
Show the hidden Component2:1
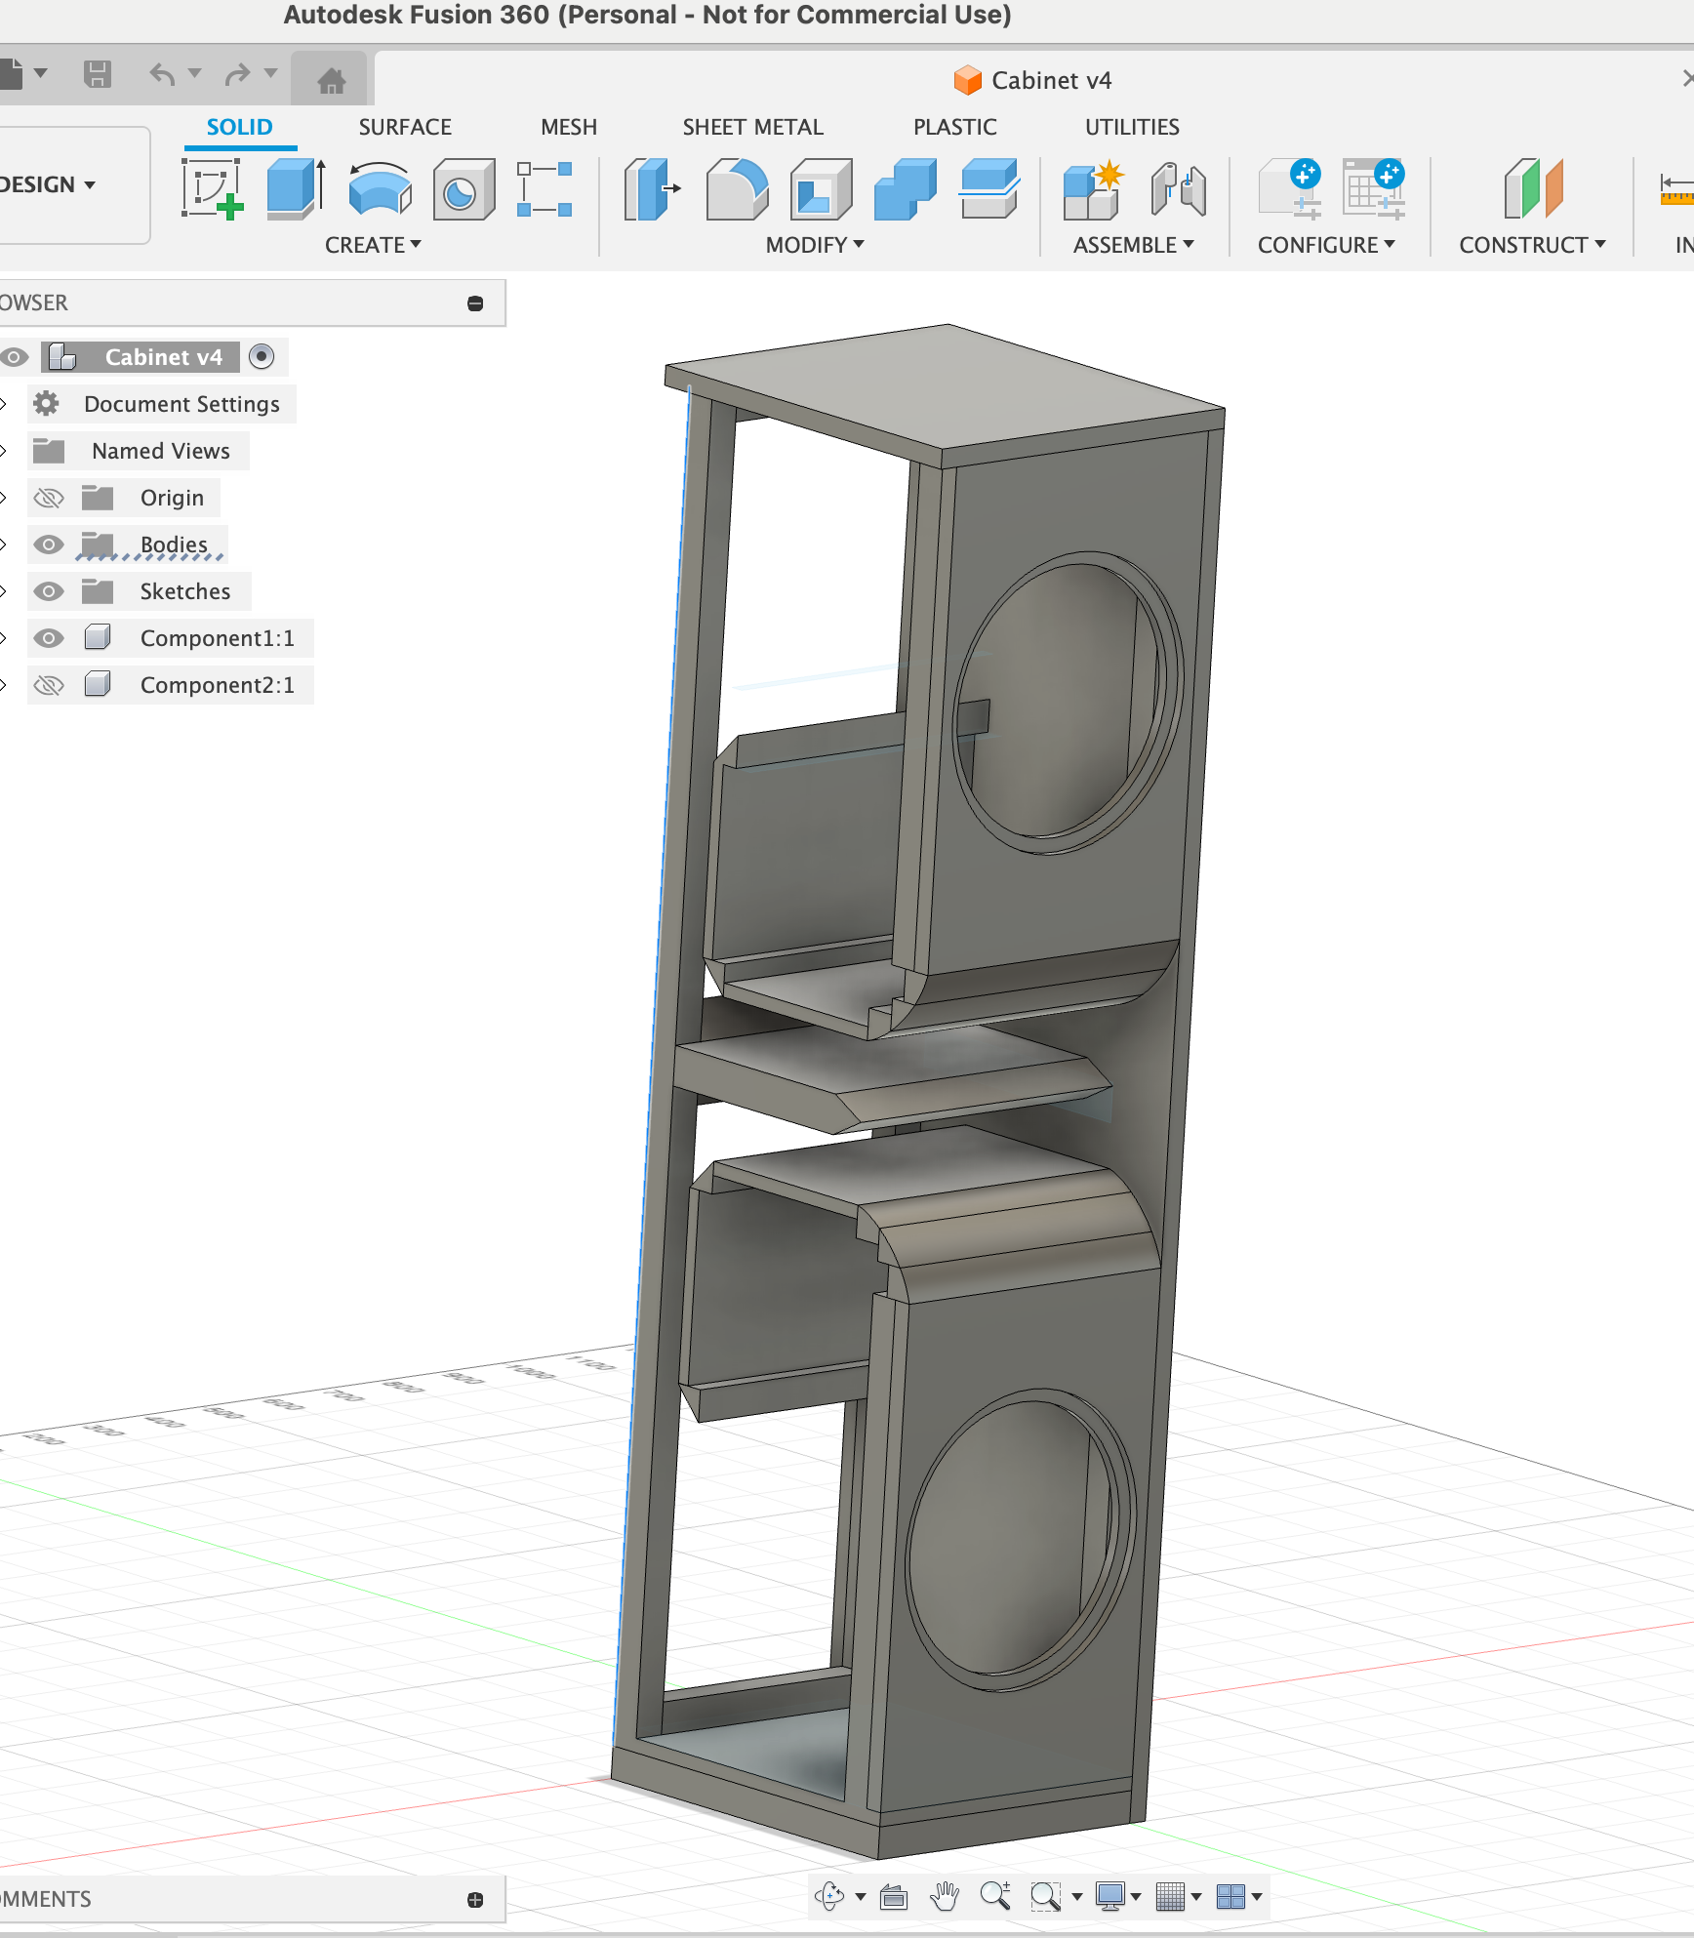click(x=49, y=685)
